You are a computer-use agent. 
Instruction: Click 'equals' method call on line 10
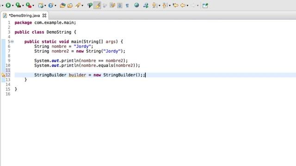click(106, 65)
